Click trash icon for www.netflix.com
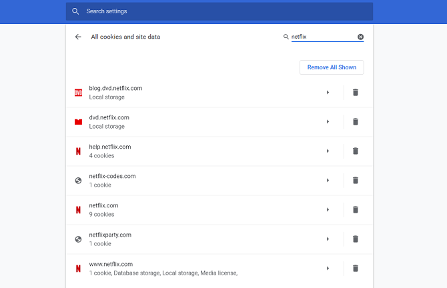Image resolution: width=447 pixels, height=288 pixels. click(x=355, y=269)
